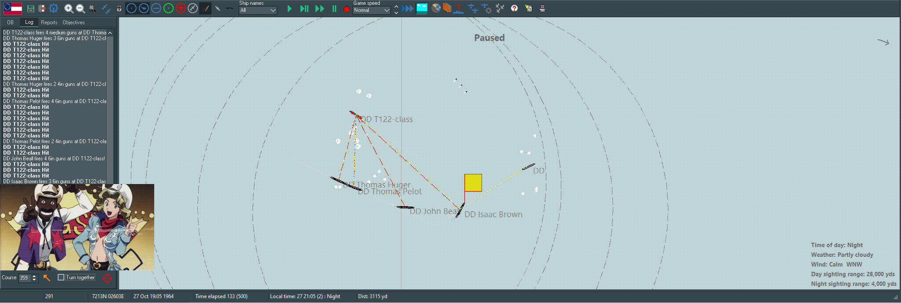Toggle the blue circle with torpedo line

[x=156, y=8]
